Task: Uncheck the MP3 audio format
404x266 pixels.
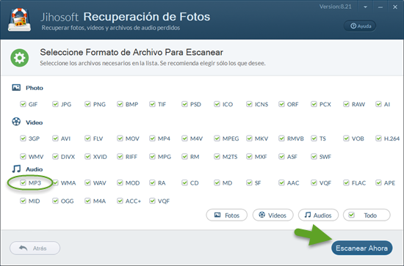Action: point(24,182)
